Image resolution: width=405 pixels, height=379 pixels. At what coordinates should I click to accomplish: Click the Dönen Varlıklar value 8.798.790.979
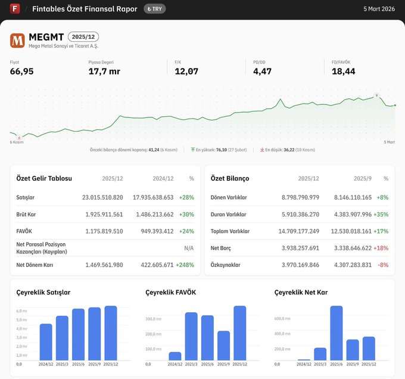coord(300,197)
